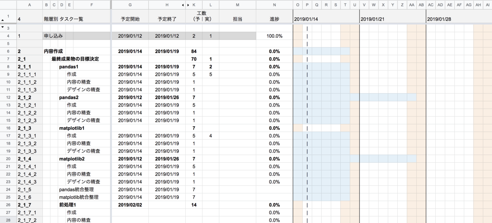
Task: Select column N header
Action: point(274,5)
